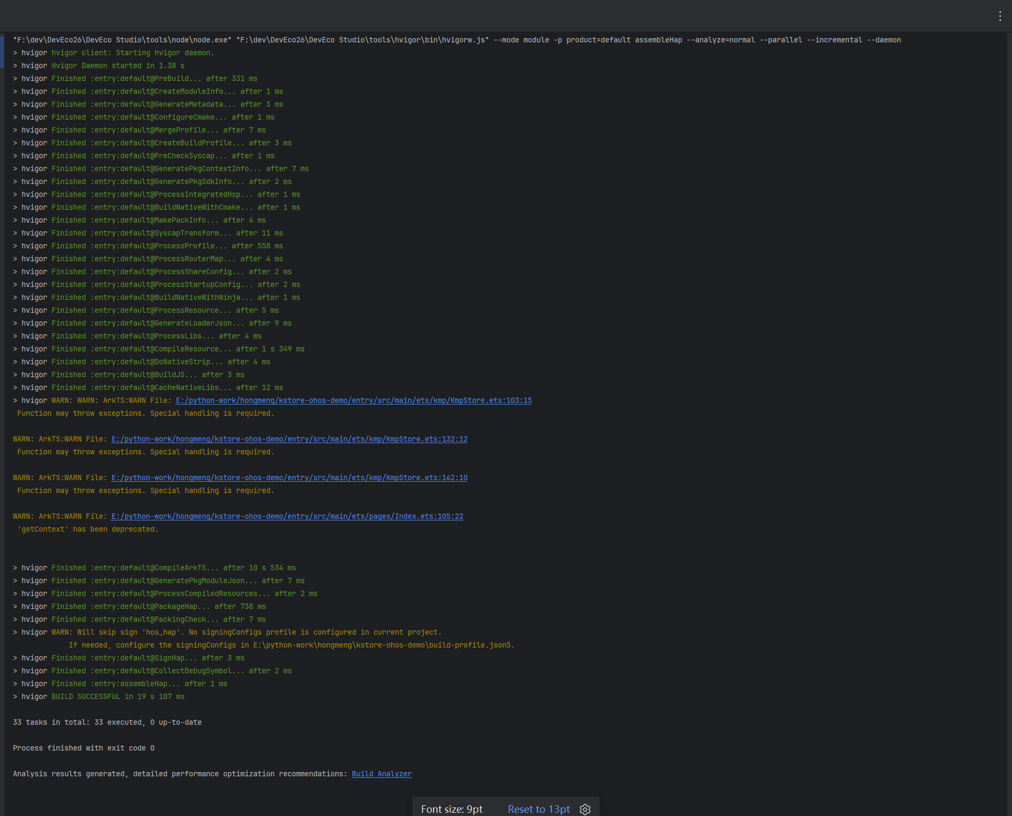Viewport: 1012px width, 816px height.
Task: Click the 'Starting hvigor daemon' line
Action: [x=114, y=53]
